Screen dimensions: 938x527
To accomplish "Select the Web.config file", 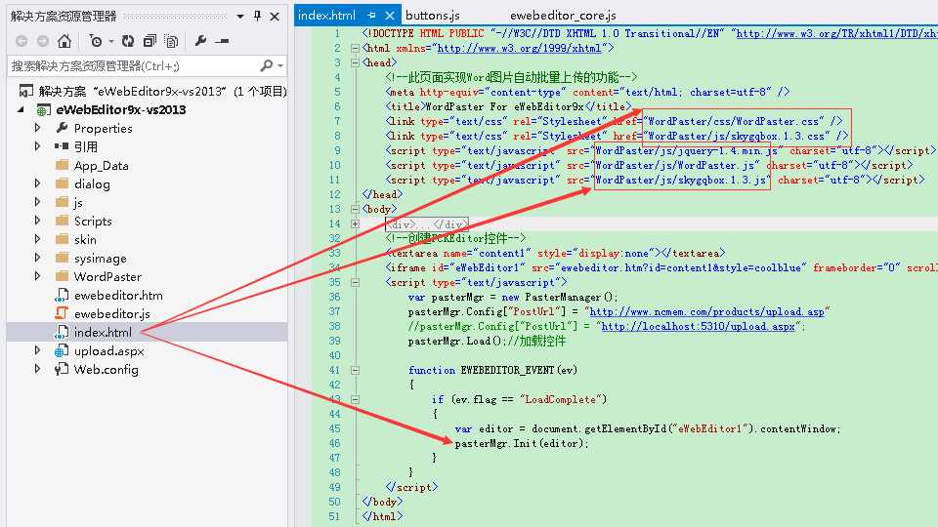I will [106, 369].
